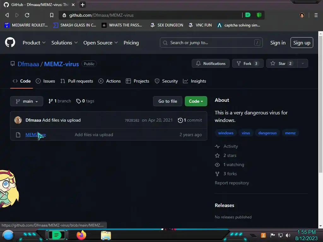Open Firefox from the taskbar
The image size is (323, 242).
point(81,235)
